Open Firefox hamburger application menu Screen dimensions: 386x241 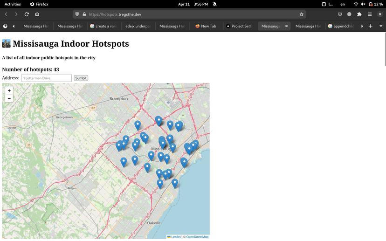click(370, 14)
